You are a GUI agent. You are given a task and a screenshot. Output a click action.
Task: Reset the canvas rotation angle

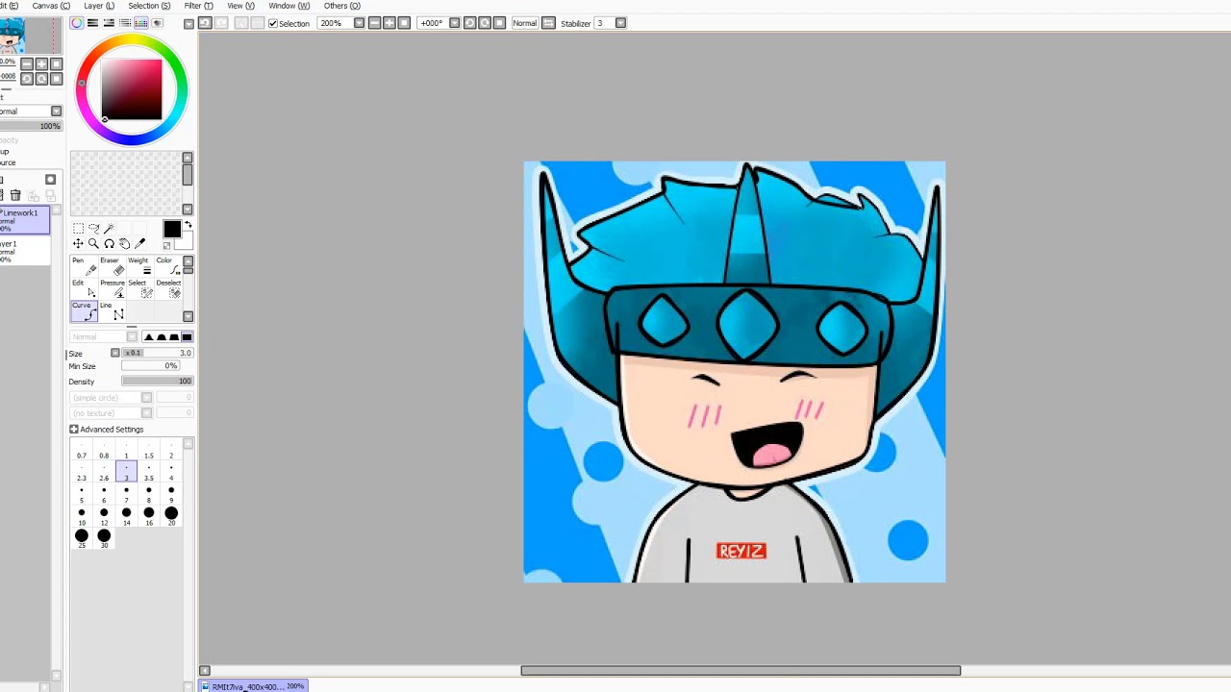tap(499, 23)
